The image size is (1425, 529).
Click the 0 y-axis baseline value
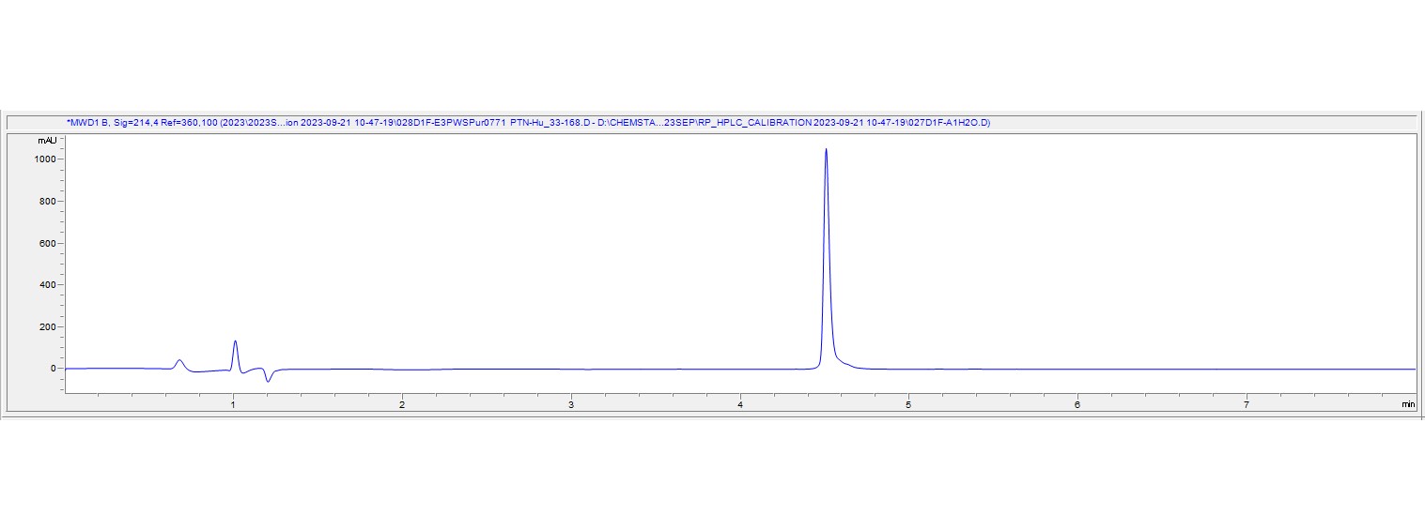point(54,369)
